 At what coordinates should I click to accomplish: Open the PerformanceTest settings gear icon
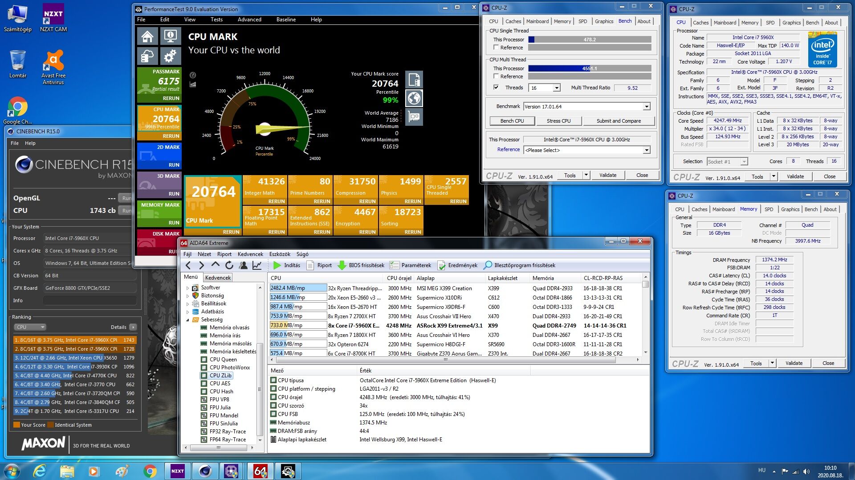pyautogui.click(x=170, y=57)
